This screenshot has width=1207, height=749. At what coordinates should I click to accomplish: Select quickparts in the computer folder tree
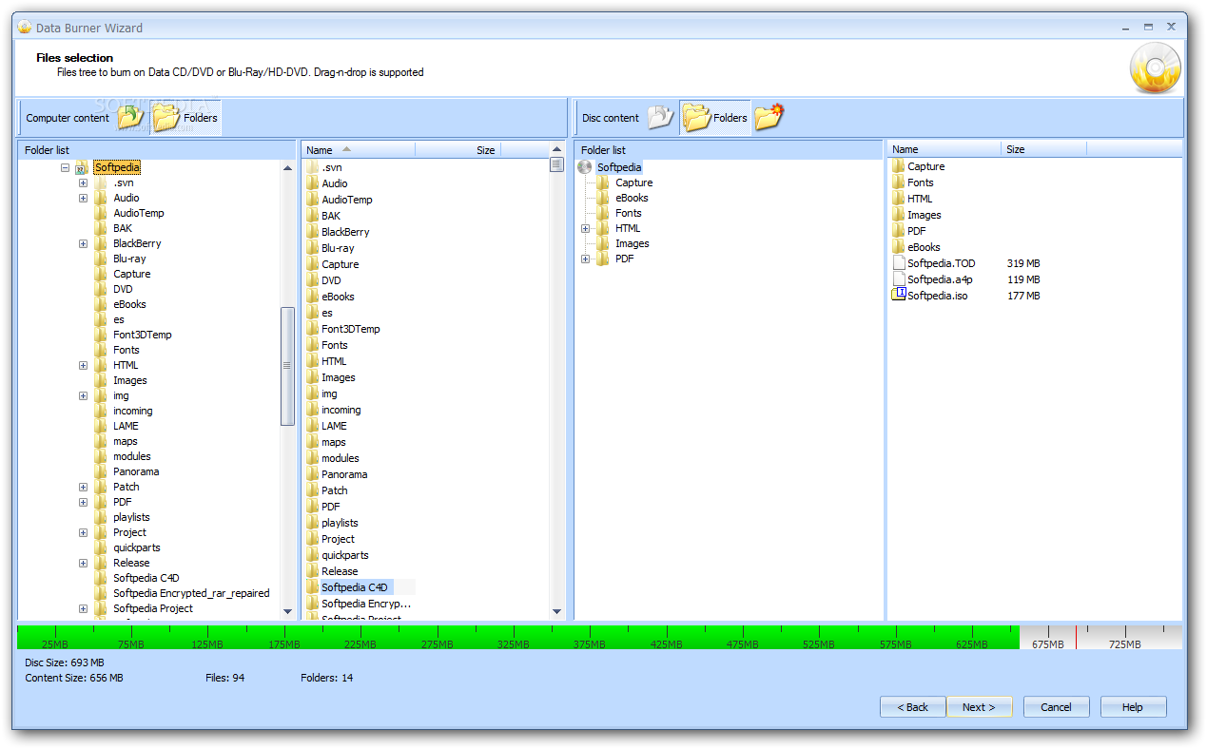[137, 547]
